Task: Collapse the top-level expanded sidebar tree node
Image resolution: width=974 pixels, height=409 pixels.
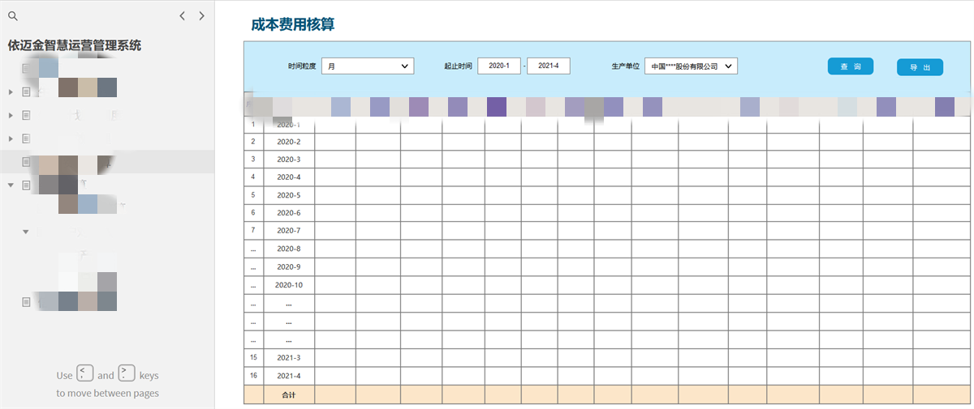Action: coord(11,185)
